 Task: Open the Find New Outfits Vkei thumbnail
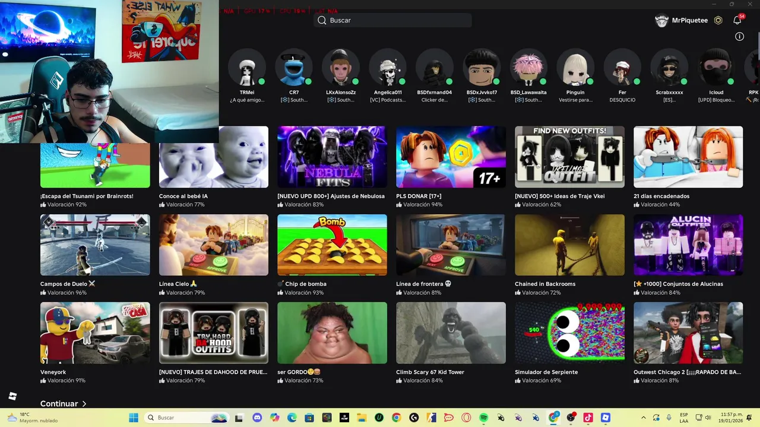coord(569,157)
